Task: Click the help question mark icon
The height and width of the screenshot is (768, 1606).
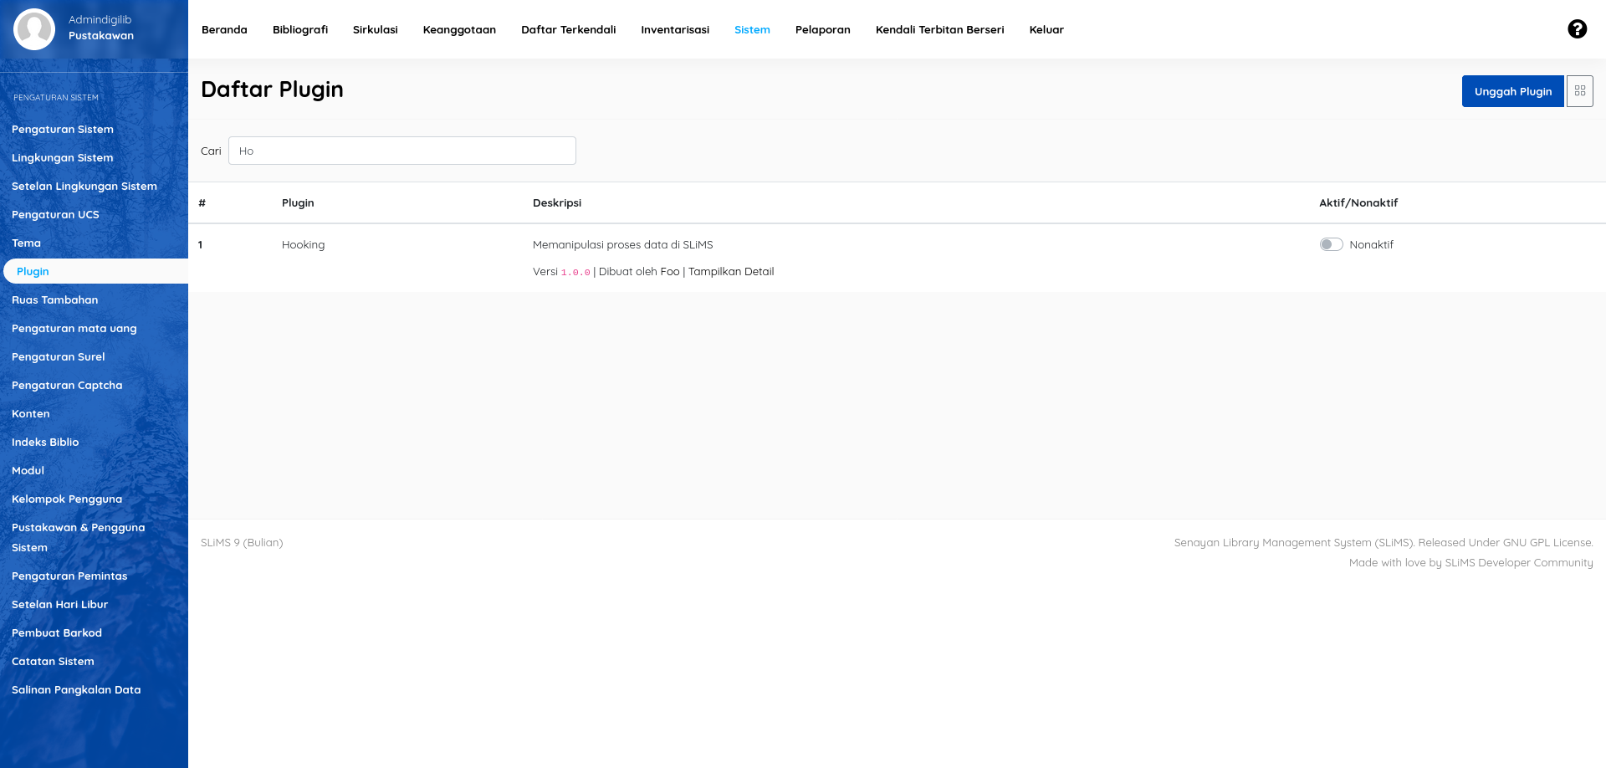Action: [x=1577, y=29]
